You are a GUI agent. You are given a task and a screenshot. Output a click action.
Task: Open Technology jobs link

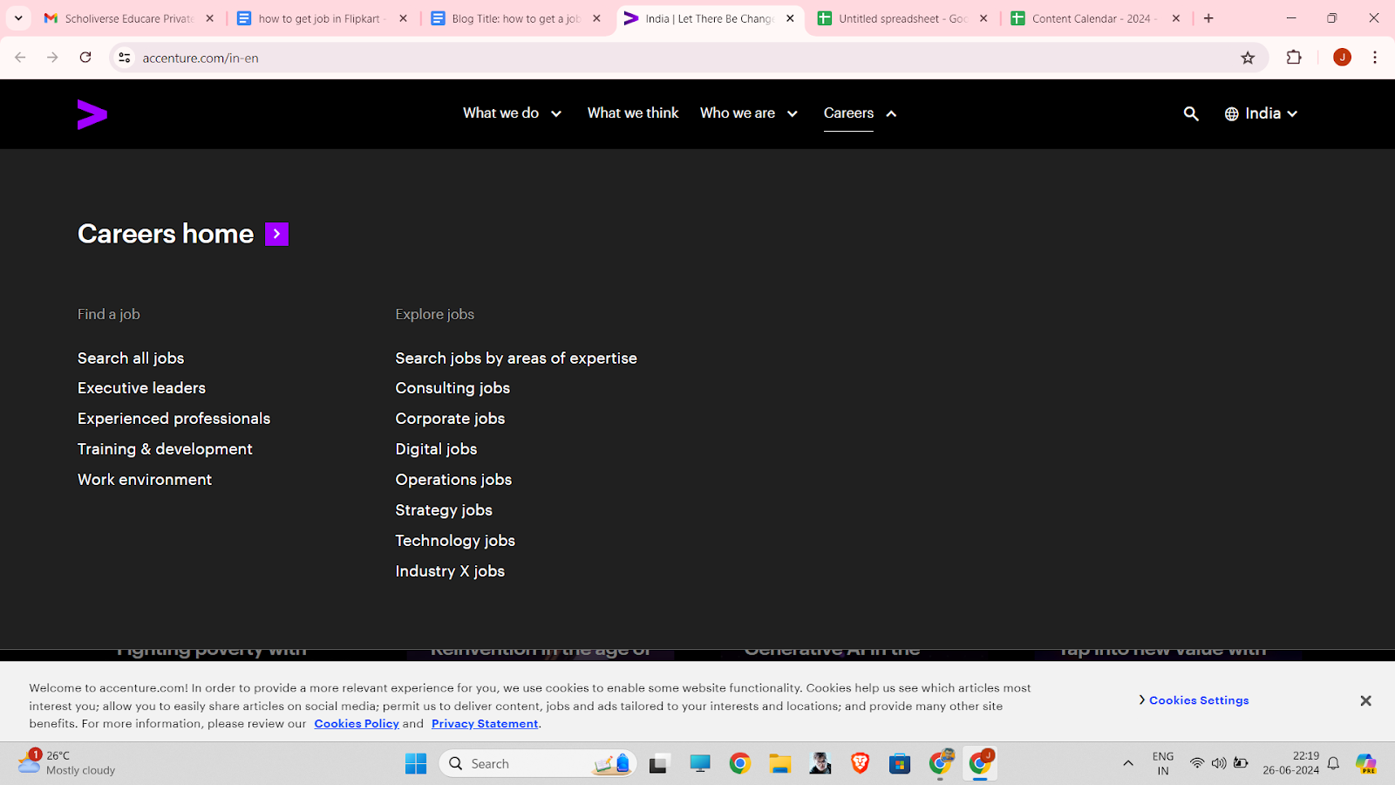pyautogui.click(x=455, y=541)
